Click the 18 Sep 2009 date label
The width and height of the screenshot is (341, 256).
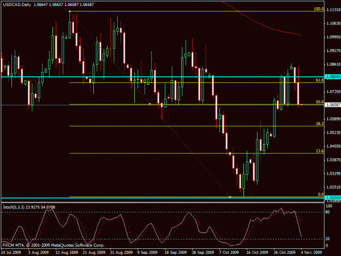tap(176, 252)
